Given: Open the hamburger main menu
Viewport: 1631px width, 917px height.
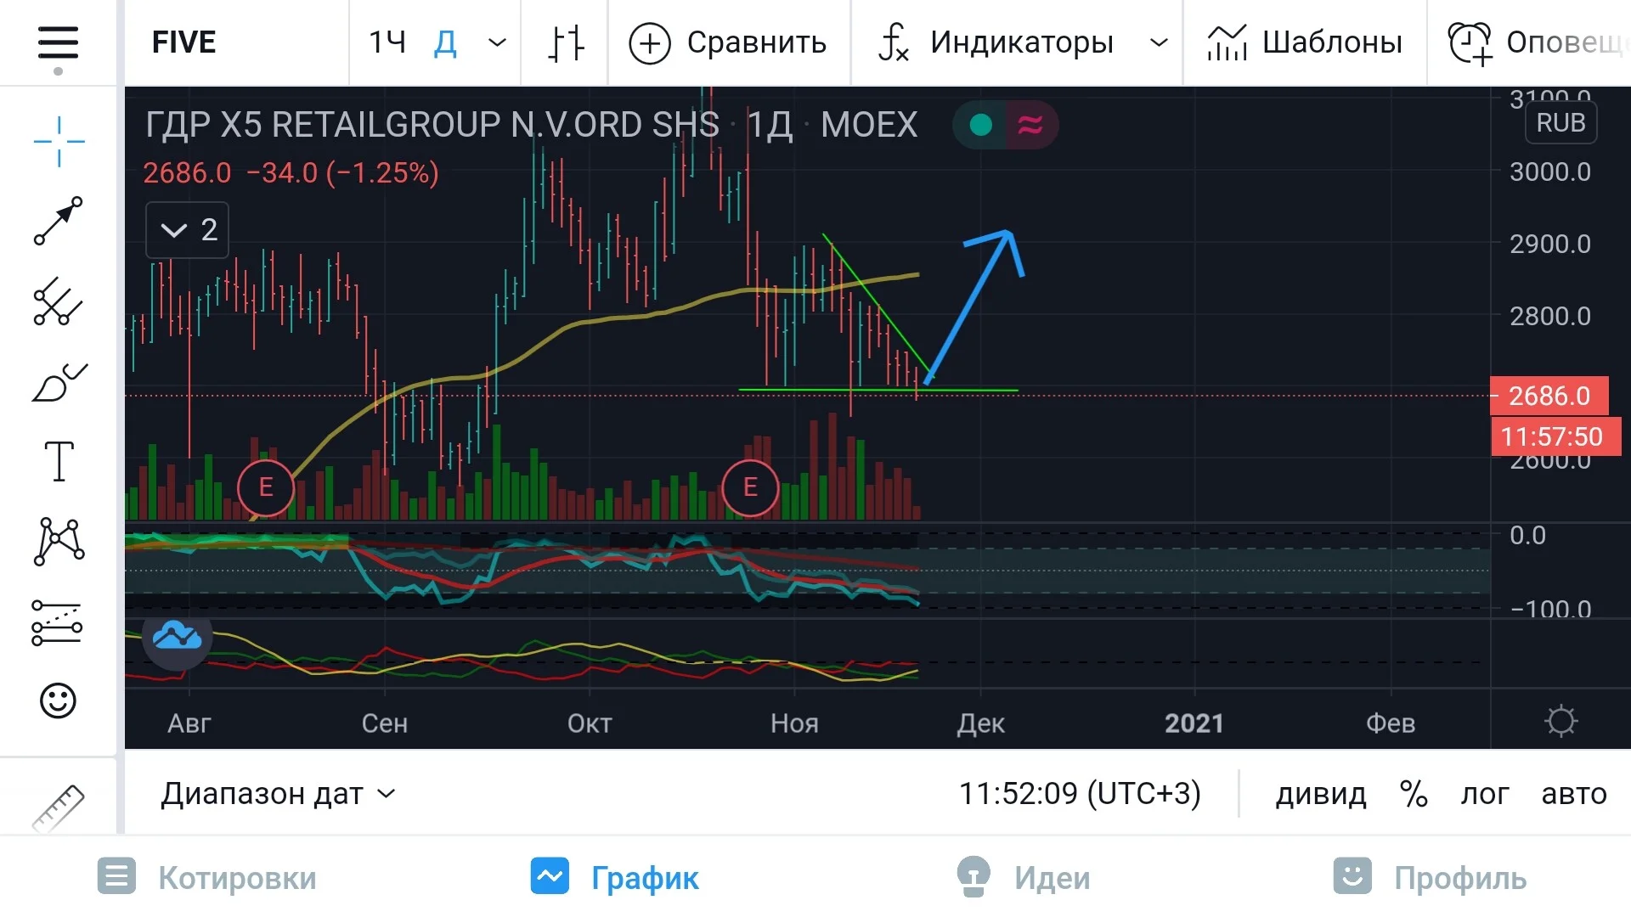Looking at the screenshot, I should [58, 42].
